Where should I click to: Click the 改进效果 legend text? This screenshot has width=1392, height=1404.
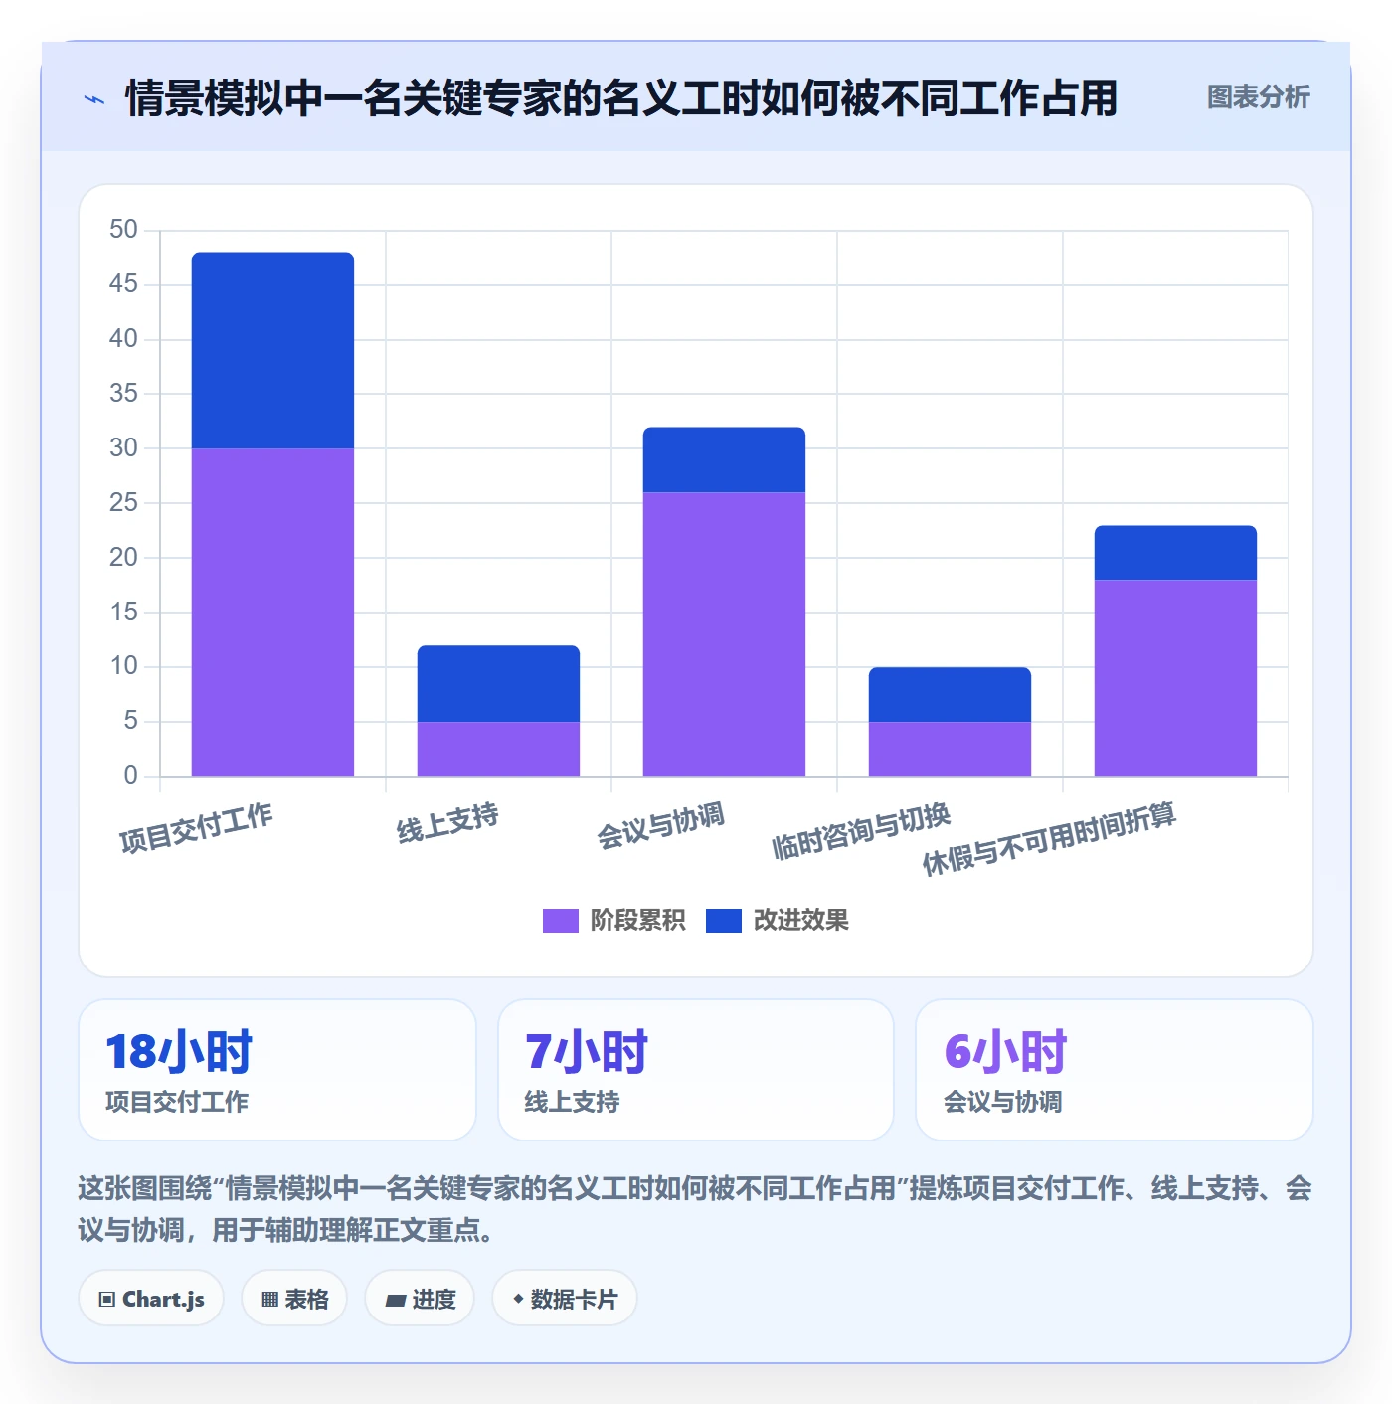pyautogui.click(x=800, y=921)
